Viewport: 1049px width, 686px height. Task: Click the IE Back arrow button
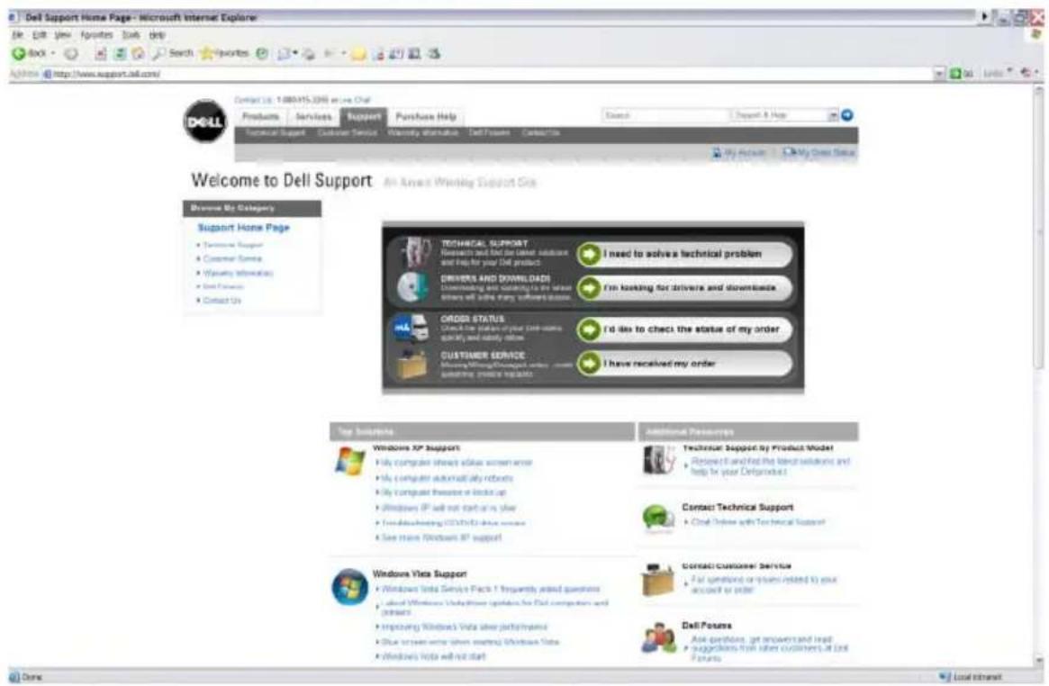coord(19,53)
